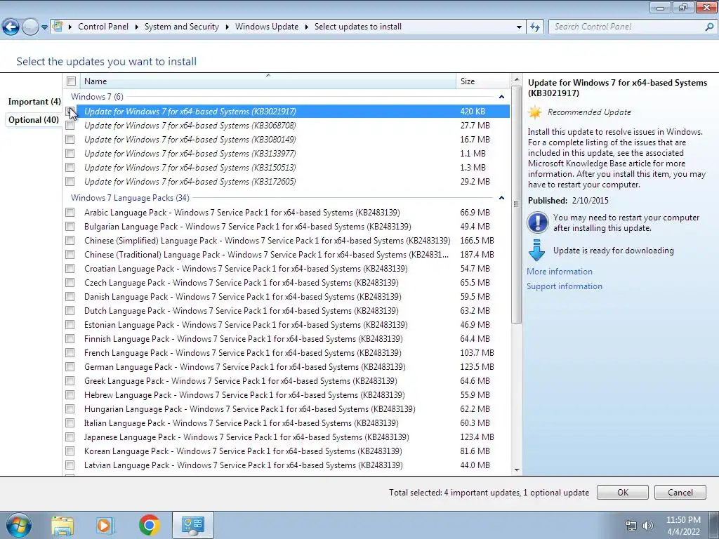This screenshot has height=539, width=719.
Task: Sort updates by Name column
Action: click(268, 81)
